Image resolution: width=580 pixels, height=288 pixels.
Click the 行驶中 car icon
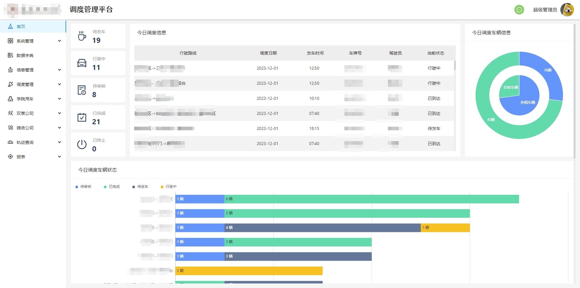click(82, 63)
